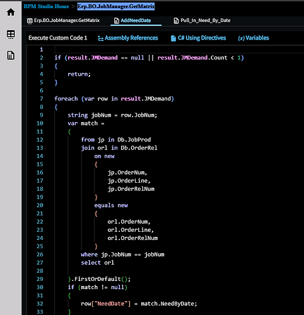Image resolution: width=304 pixels, height=315 pixels.
Task: Click 'orl.OrderRelNum' on line 24
Action: (x=132, y=238)
